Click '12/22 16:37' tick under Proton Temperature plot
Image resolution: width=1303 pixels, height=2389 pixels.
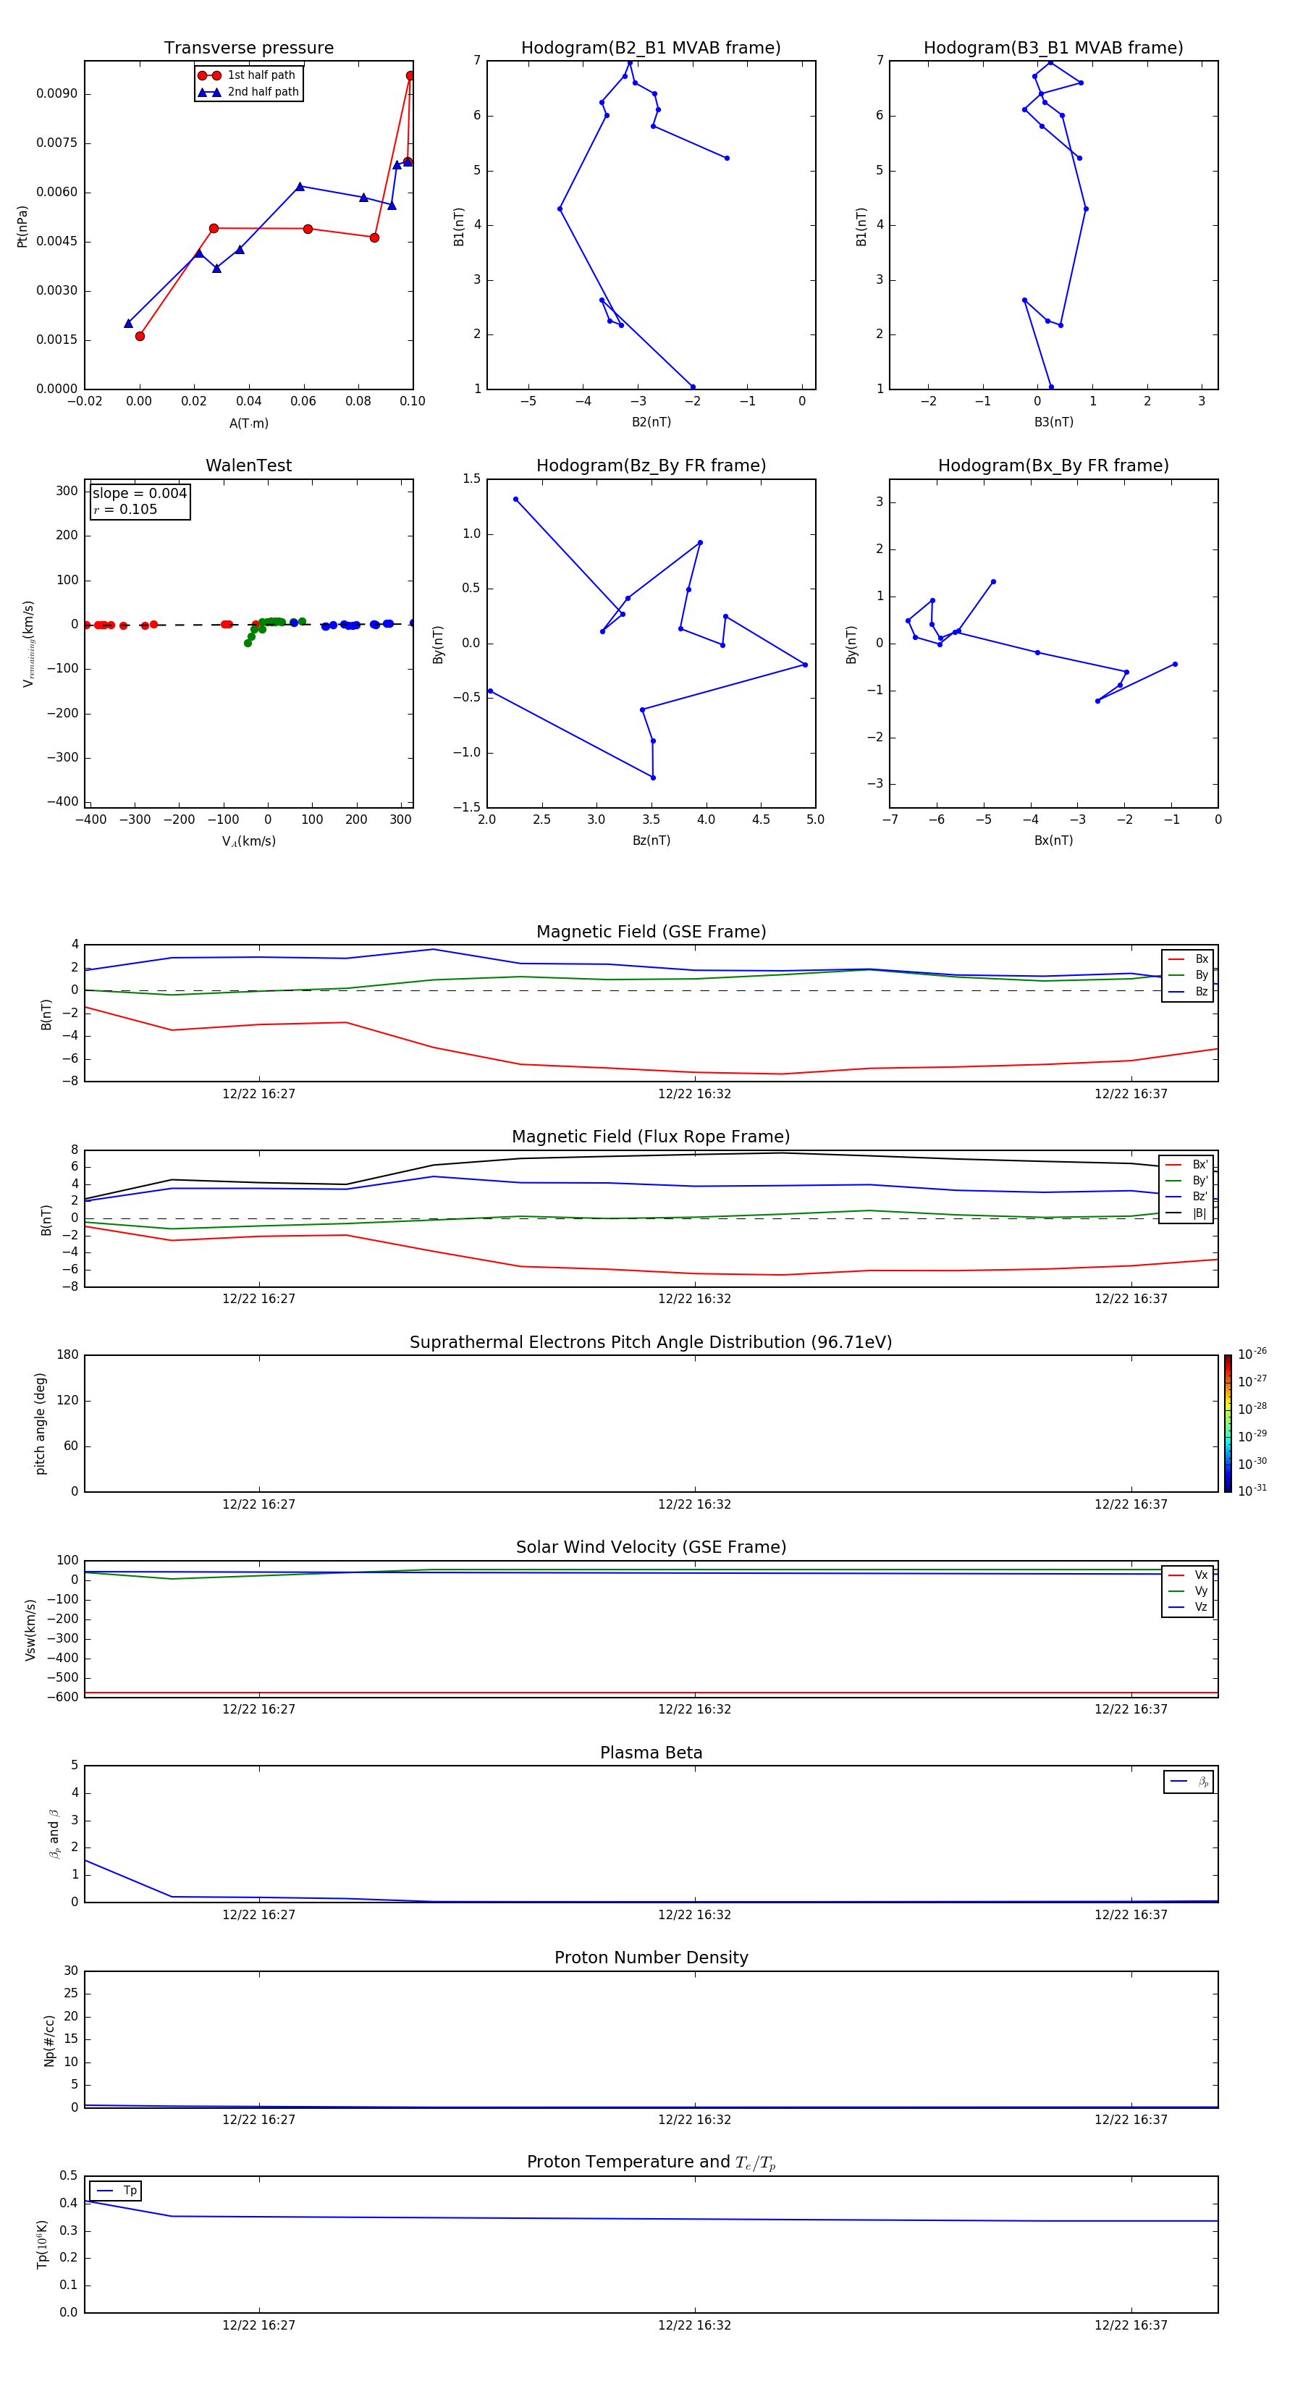pyautogui.click(x=1131, y=2326)
